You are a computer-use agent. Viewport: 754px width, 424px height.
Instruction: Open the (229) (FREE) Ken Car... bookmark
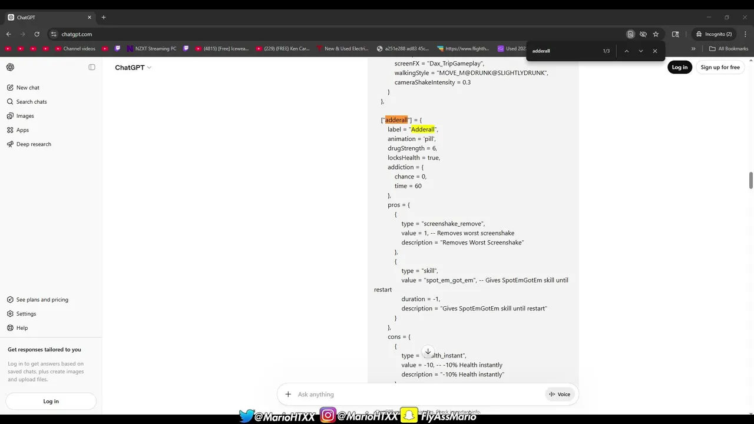[x=283, y=49]
